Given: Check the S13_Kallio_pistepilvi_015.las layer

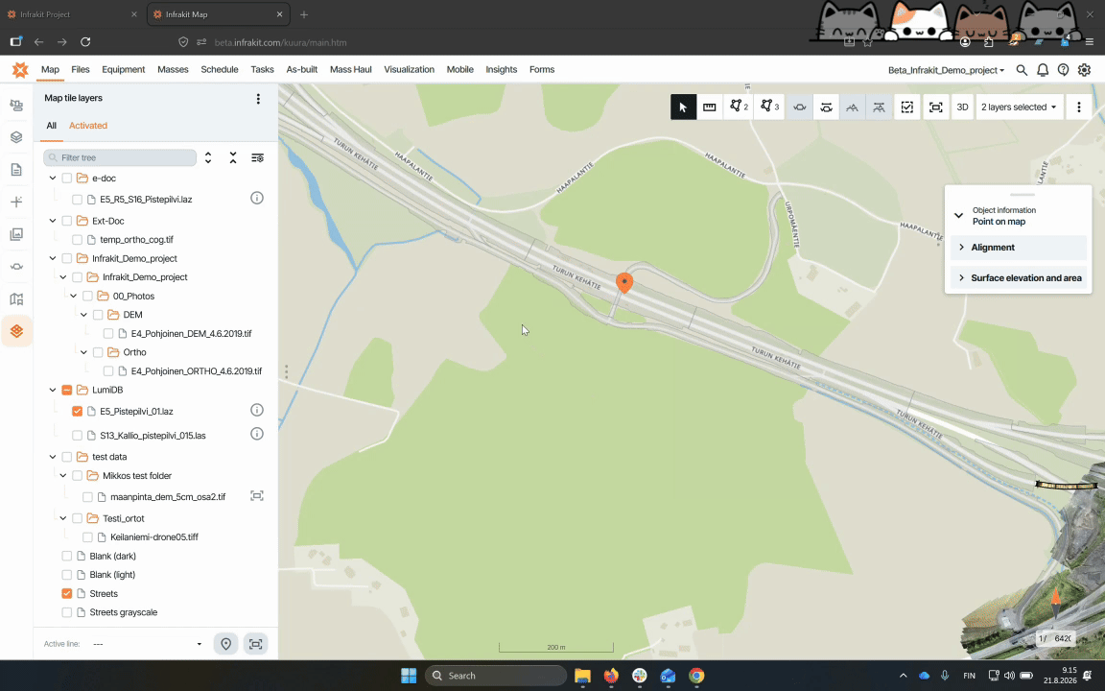Looking at the screenshot, I should 78,436.
